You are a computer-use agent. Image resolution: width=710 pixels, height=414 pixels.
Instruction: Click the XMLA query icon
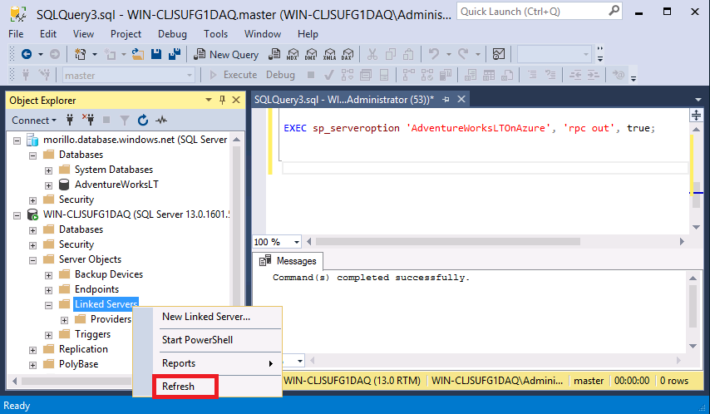[329, 54]
